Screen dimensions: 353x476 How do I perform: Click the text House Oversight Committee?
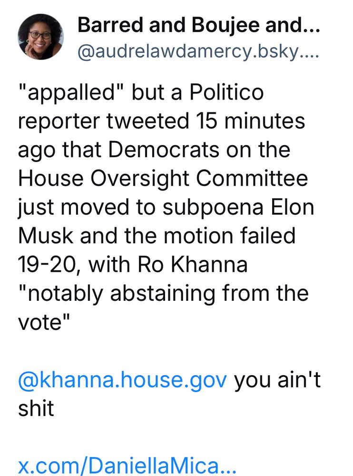click(163, 179)
